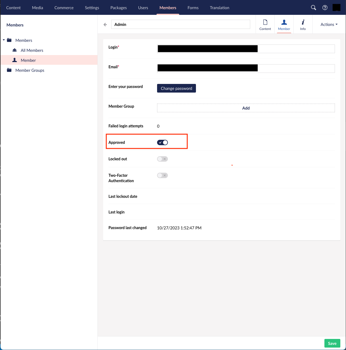Click the Member Groups folder icon

9,70
